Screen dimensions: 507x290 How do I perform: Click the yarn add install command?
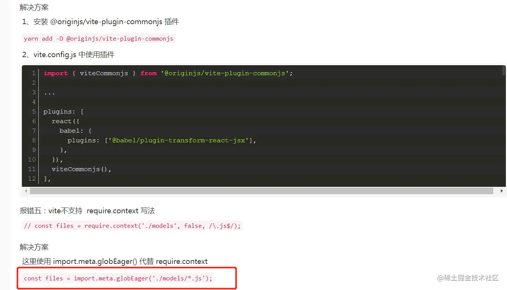99,39
